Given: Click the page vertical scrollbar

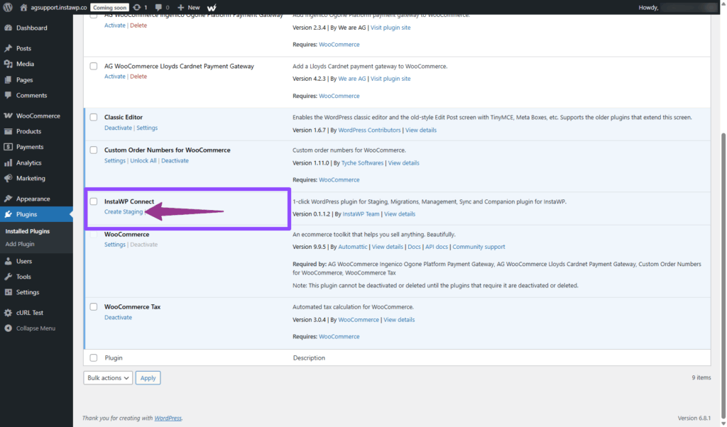Looking at the screenshot, I should click(x=723, y=213).
